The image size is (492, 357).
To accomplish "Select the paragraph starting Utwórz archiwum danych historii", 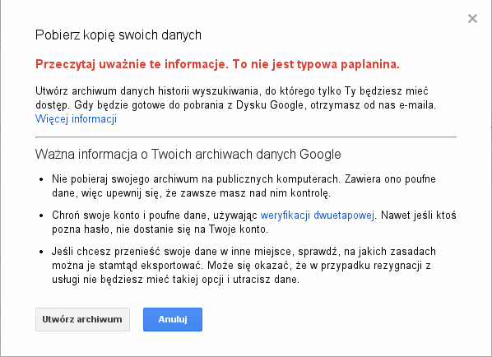I will click(235, 104).
